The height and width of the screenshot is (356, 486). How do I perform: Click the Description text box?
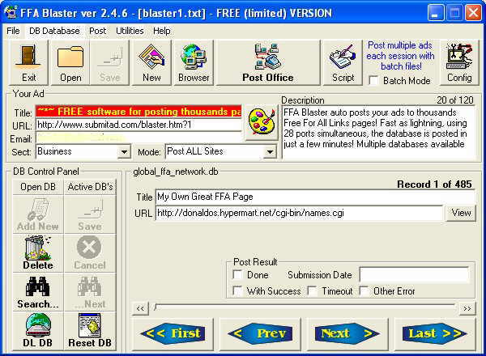[378, 133]
